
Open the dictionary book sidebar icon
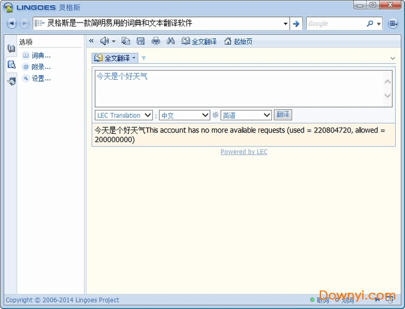click(x=11, y=49)
